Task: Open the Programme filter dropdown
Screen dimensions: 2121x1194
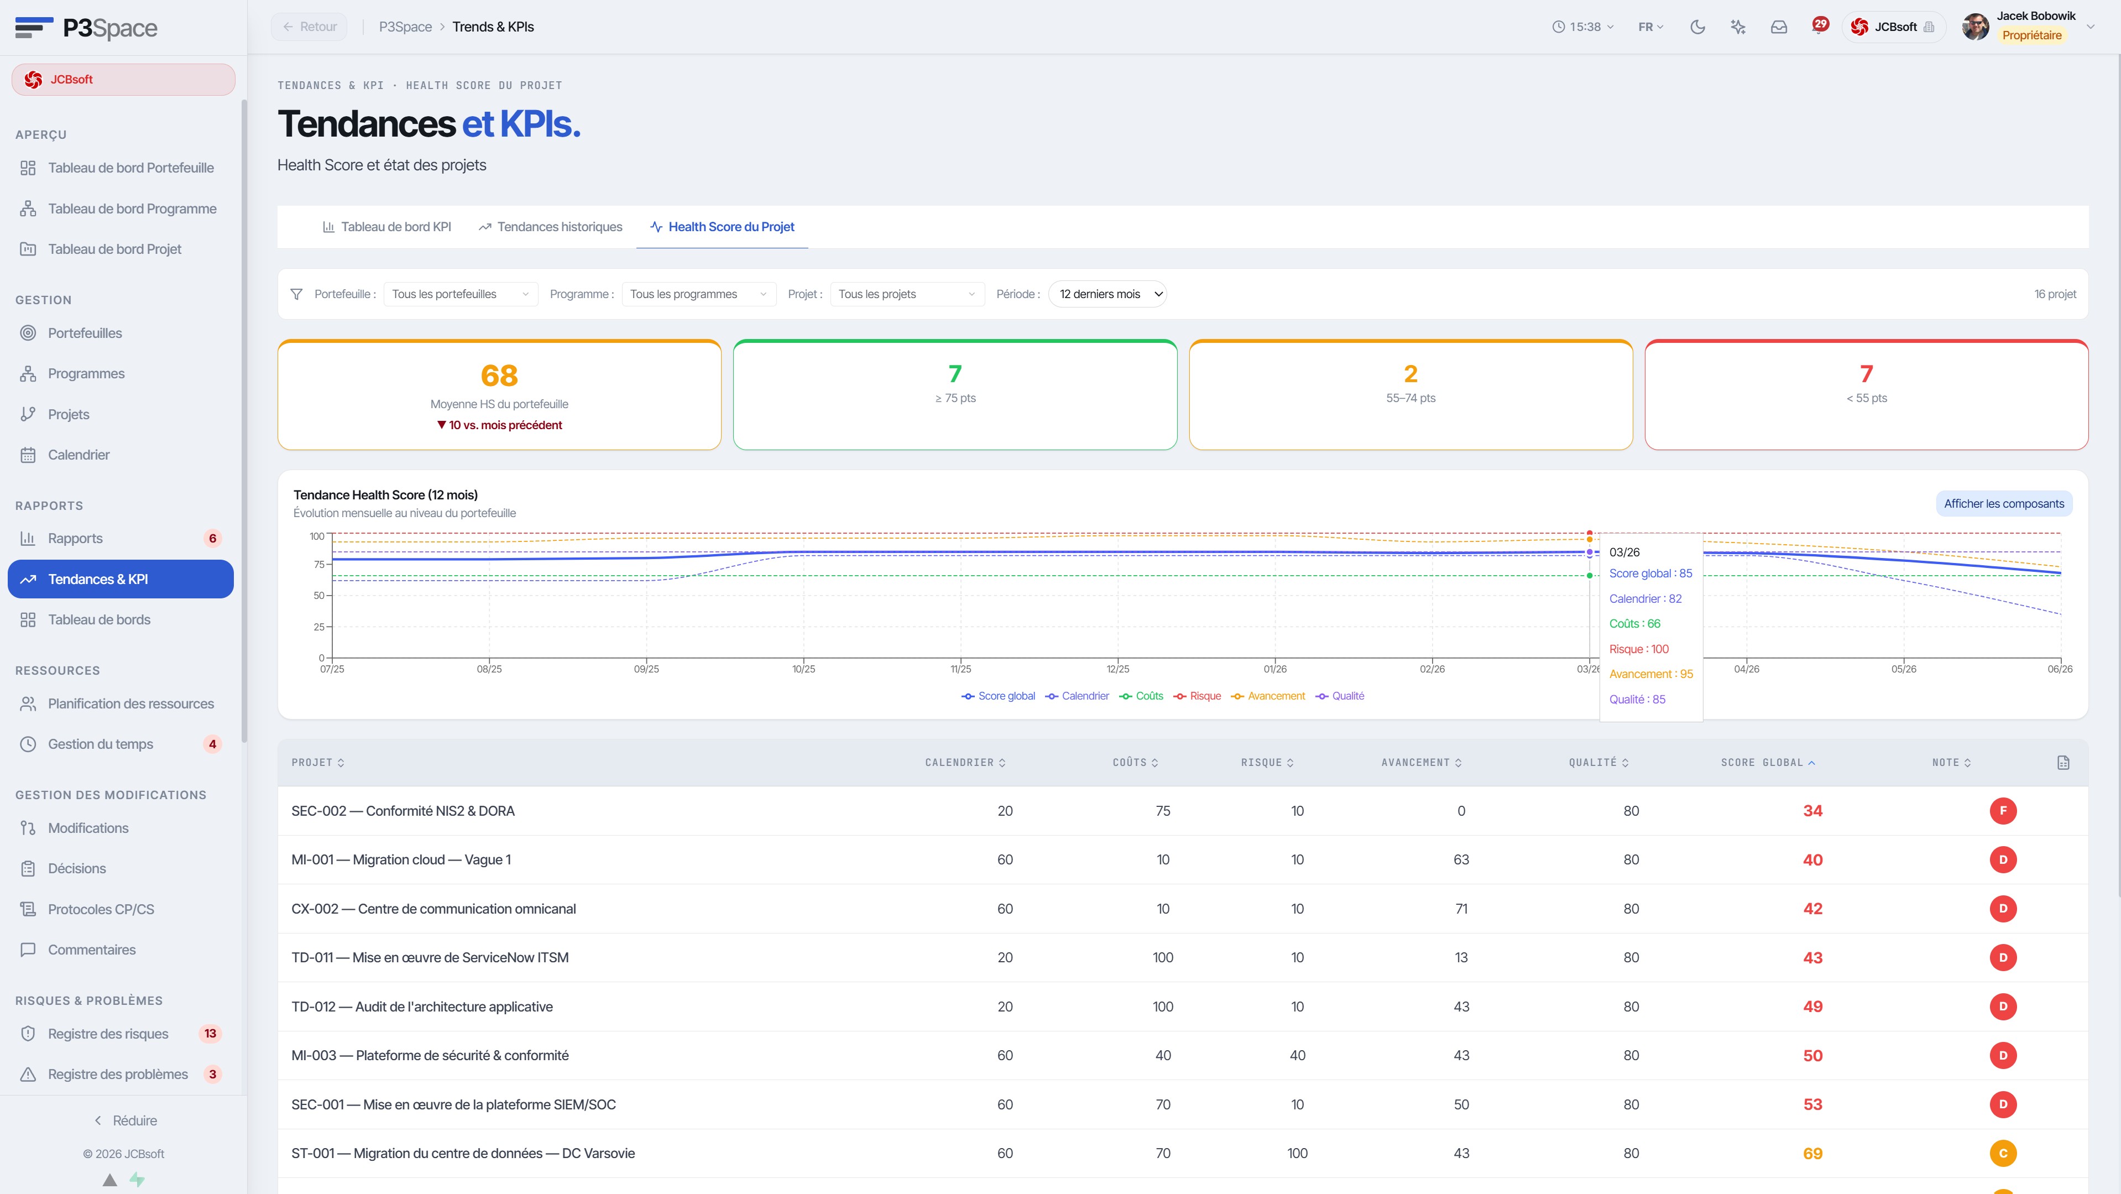Action: pyautogui.click(x=699, y=294)
